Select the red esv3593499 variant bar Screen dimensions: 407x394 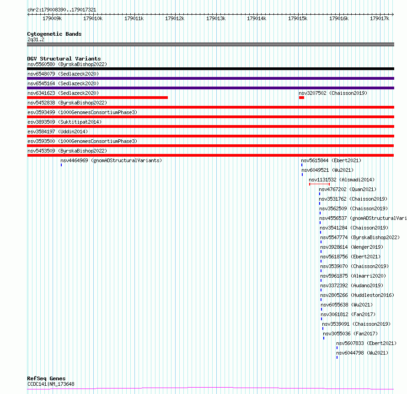click(210, 117)
